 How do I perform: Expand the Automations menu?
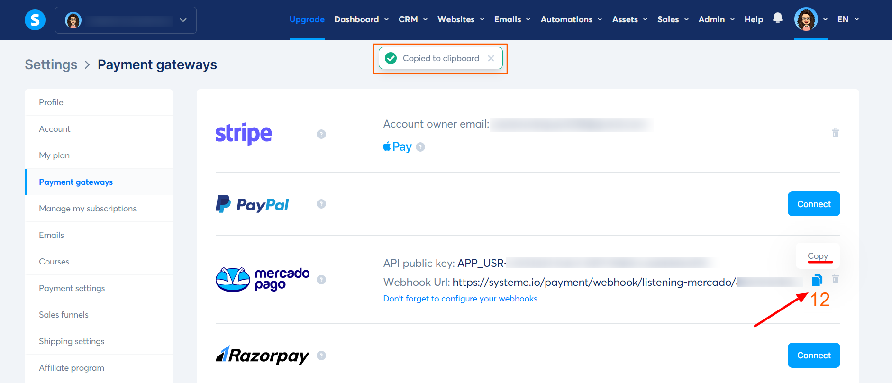(572, 19)
